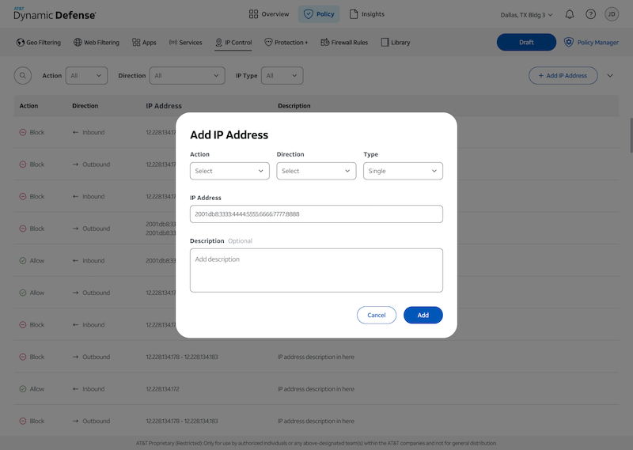This screenshot has height=450, width=633.
Task: Click the 12.228.134.172 IP address cell
Action: [x=162, y=389]
